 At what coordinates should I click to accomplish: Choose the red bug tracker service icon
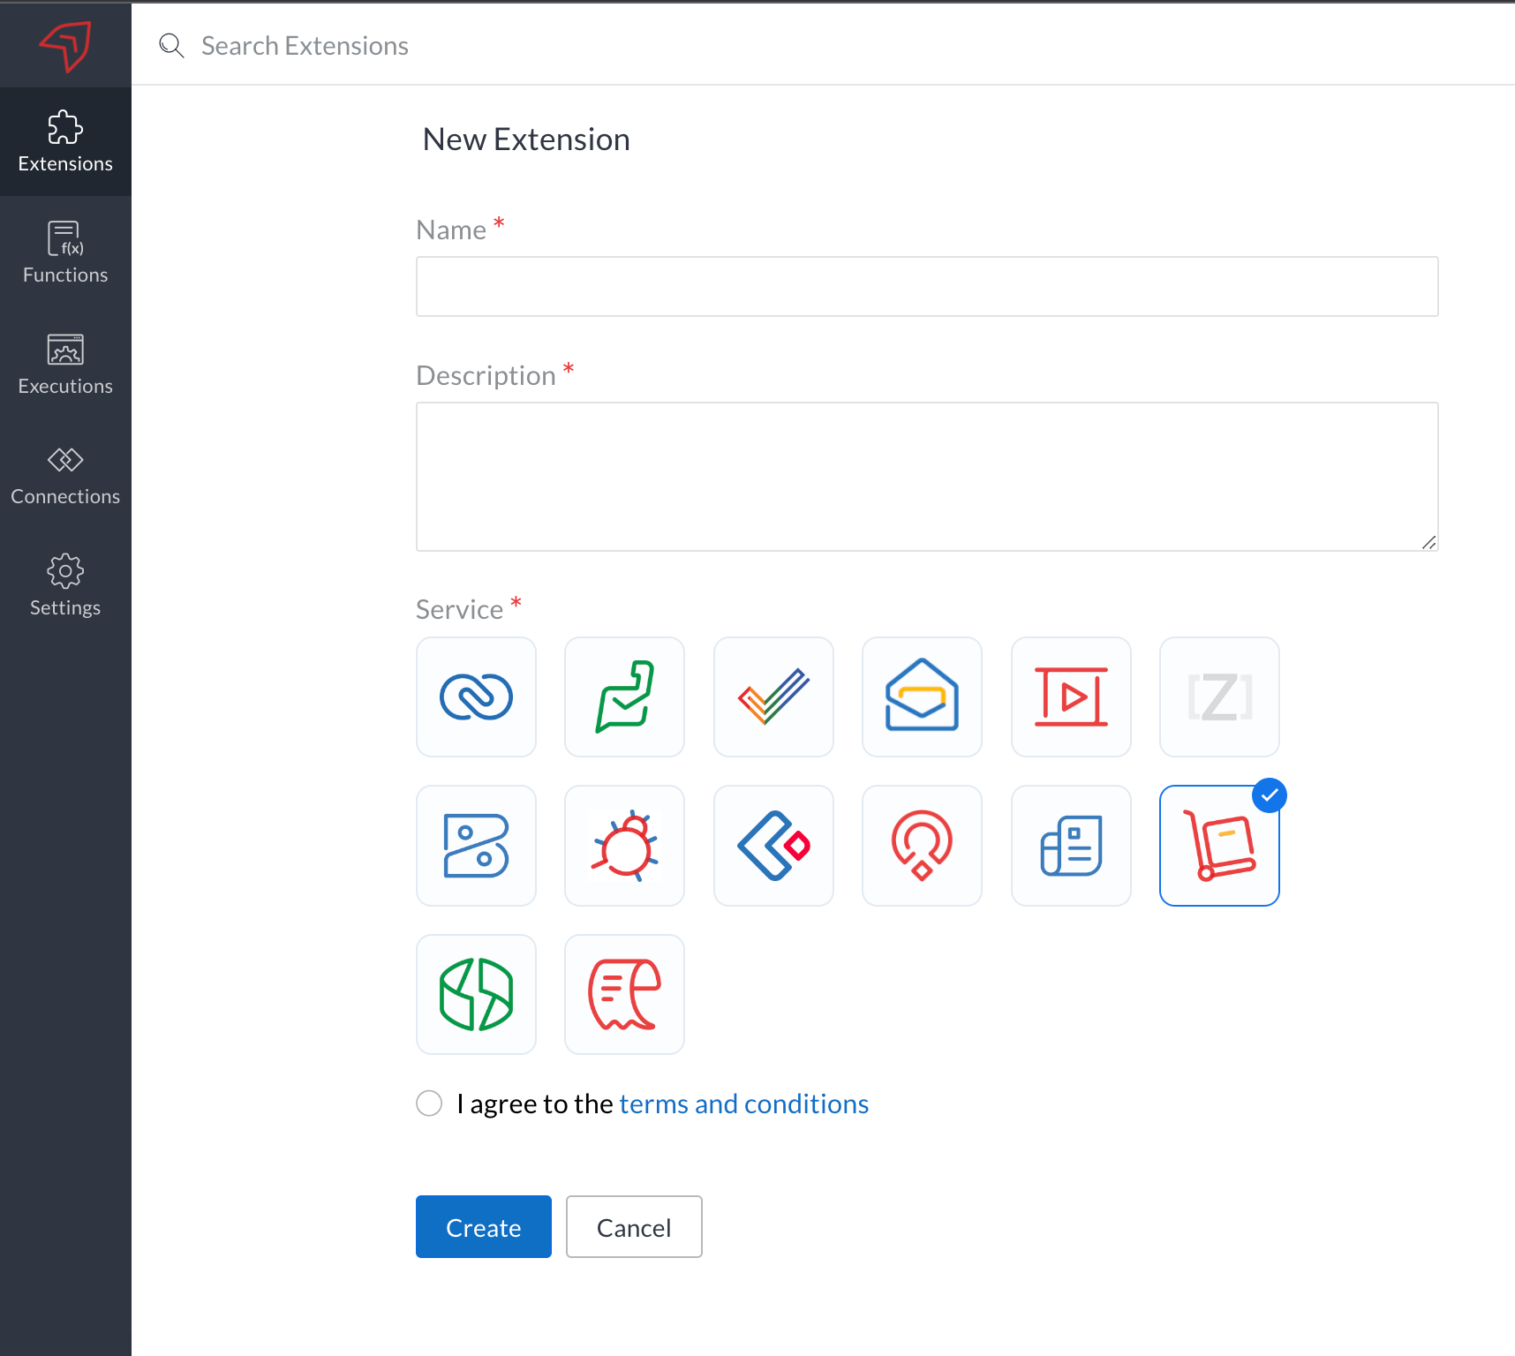624,846
